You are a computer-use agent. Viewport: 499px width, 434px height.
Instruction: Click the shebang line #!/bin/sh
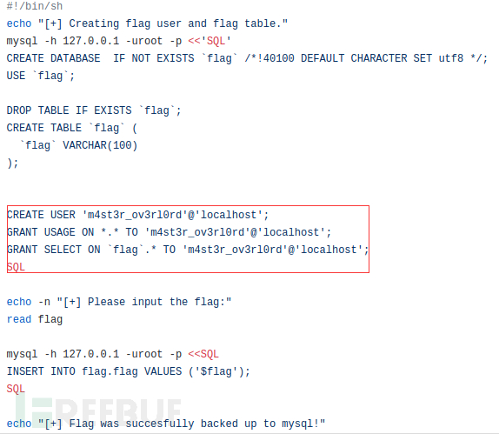pyautogui.click(x=35, y=6)
